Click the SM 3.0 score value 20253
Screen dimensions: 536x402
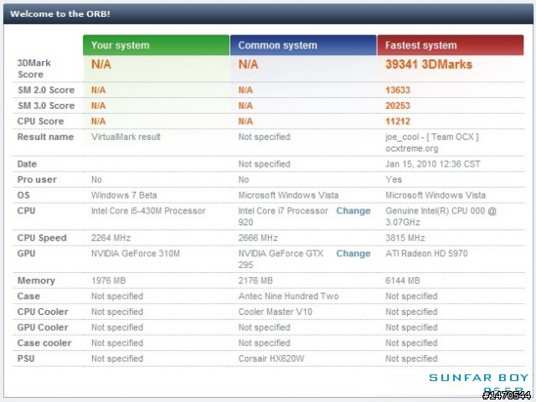[x=398, y=106]
